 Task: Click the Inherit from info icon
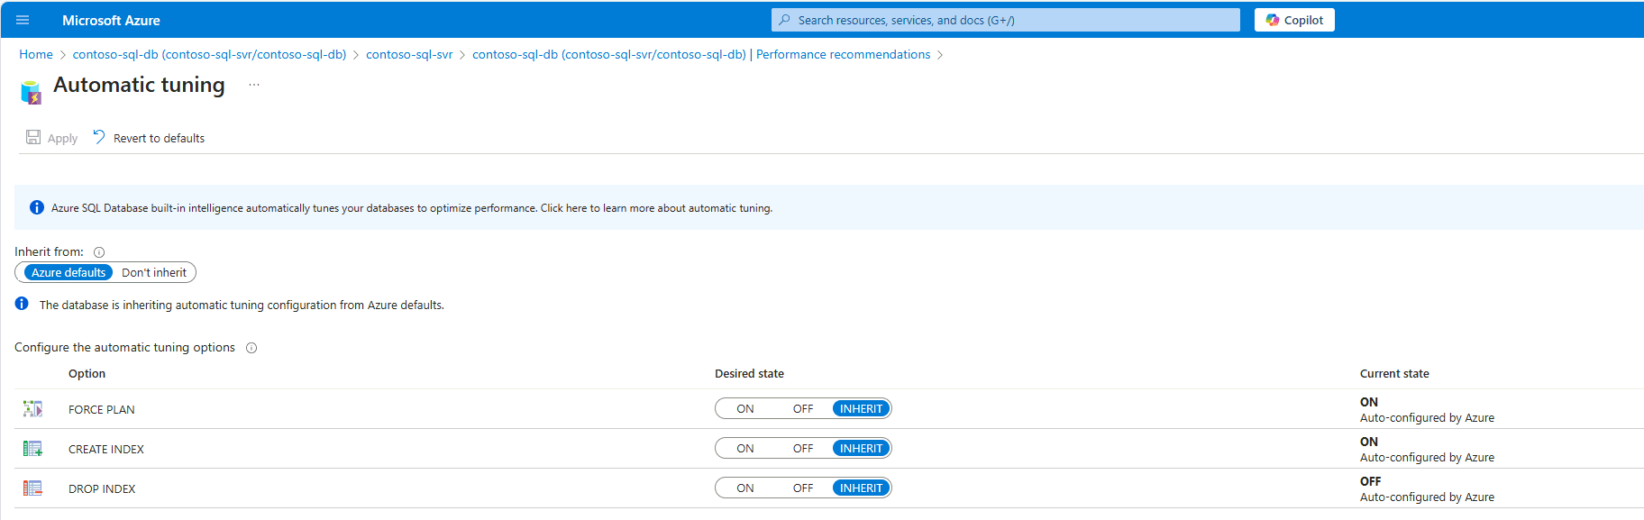click(99, 252)
